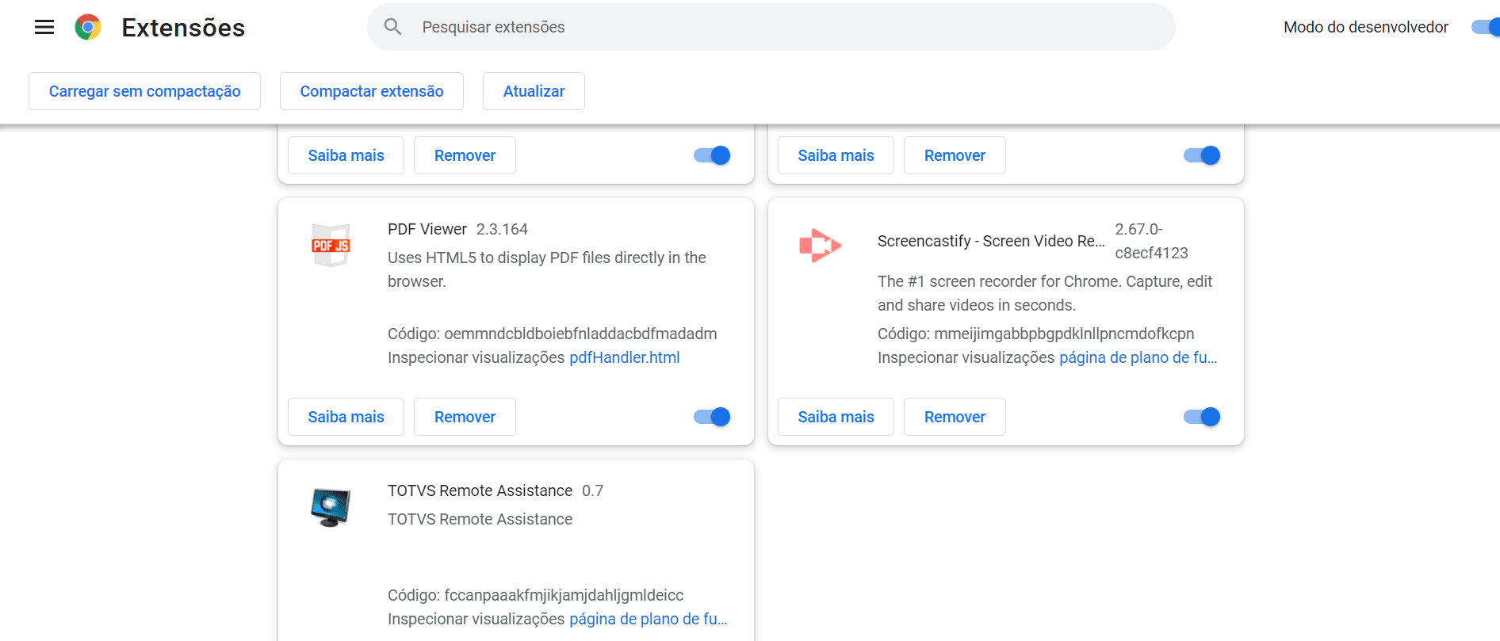Click Carregar sem compactação button

pyautogui.click(x=144, y=91)
